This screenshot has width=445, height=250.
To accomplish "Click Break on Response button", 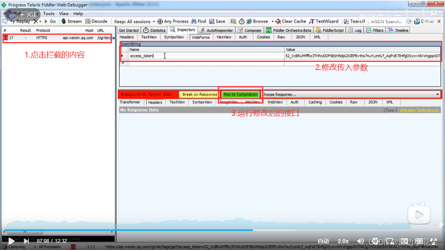I will [200, 94].
